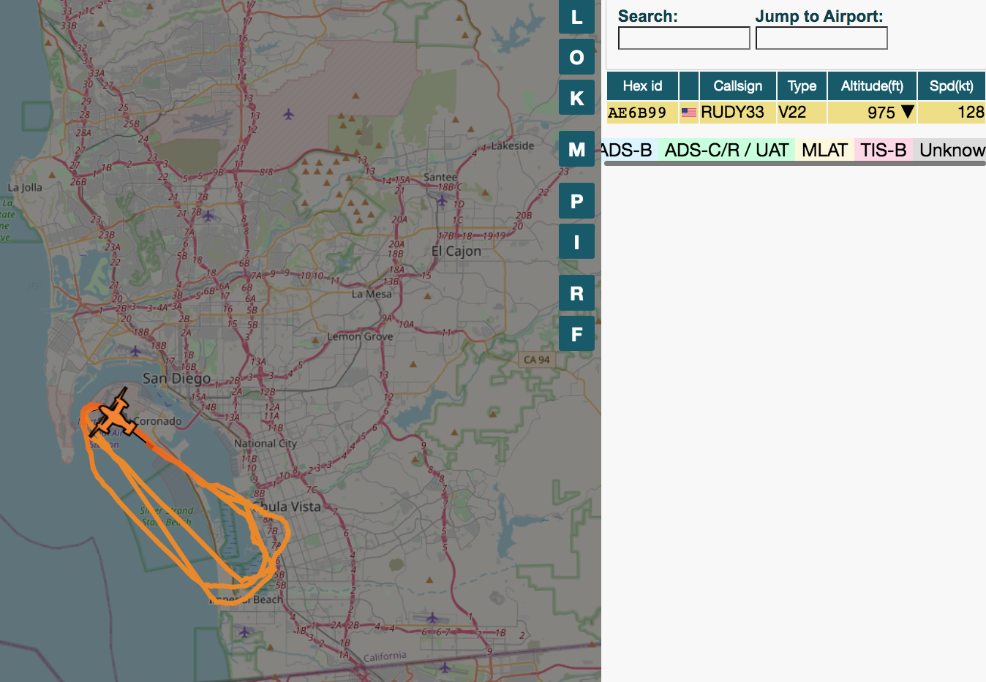Select the AE6B99 hex id cell
Image resolution: width=986 pixels, height=682 pixels.
tap(642, 113)
